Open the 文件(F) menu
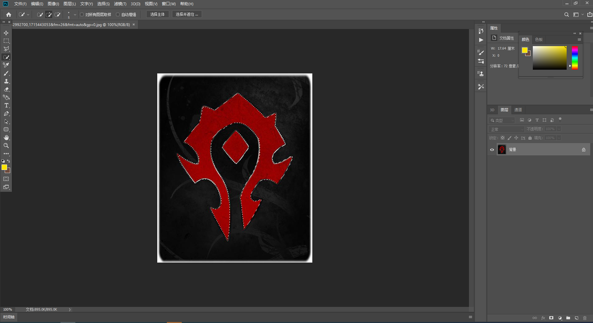The width and height of the screenshot is (593, 323). 20,4
